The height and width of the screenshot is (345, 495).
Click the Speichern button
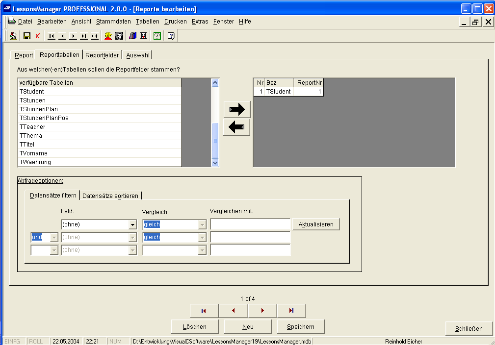pos(301,326)
